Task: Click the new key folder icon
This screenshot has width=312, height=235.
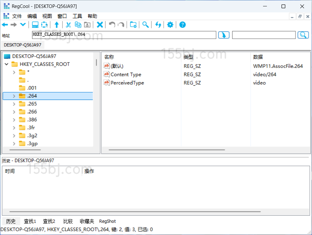Action: [133, 25]
